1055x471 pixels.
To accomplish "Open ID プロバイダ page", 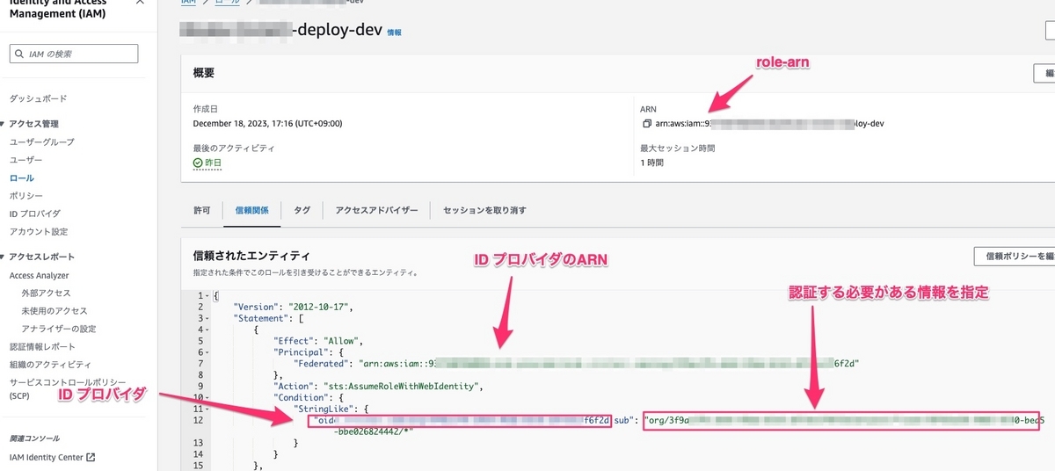I will (35, 214).
